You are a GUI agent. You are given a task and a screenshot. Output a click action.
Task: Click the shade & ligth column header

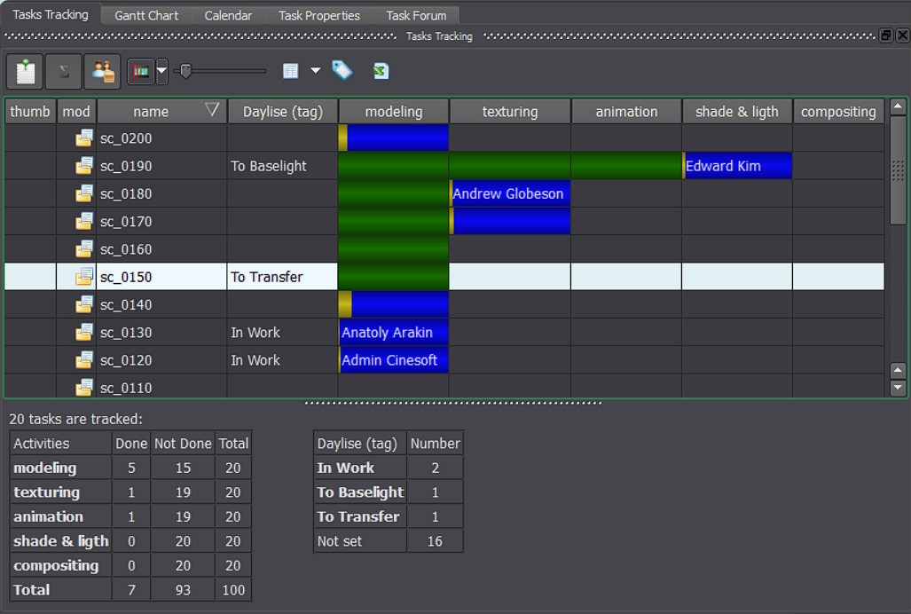[737, 112]
